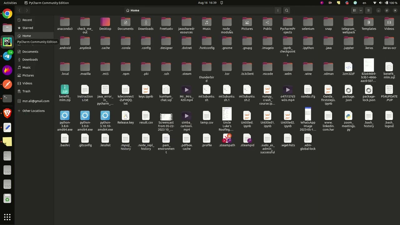Select the .steampath link file
Image resolution: width=400 pixels, height=225 pixels.
tap(227, 140)
